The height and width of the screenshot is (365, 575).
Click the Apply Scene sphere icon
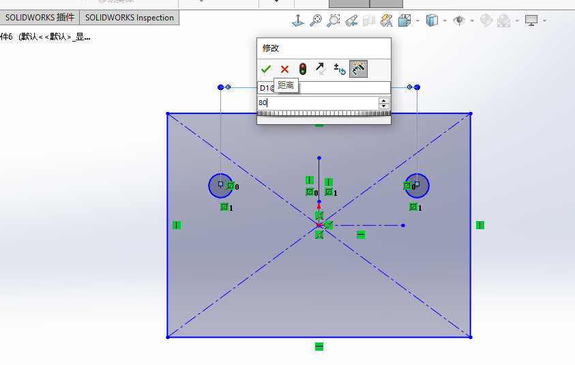504,20
